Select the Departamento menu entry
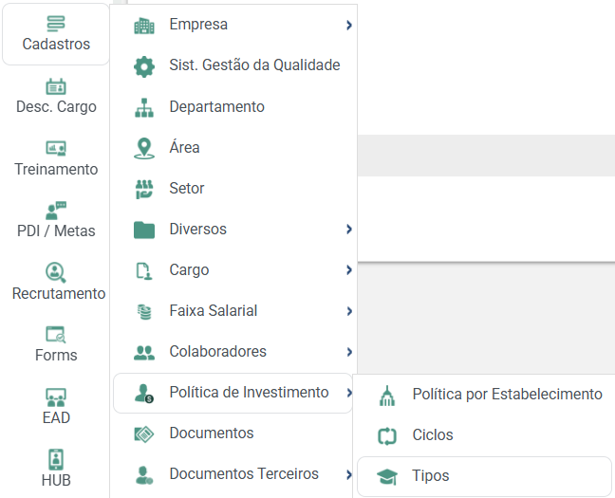This screenshot has width=615, height=498. tap(233, 106)
